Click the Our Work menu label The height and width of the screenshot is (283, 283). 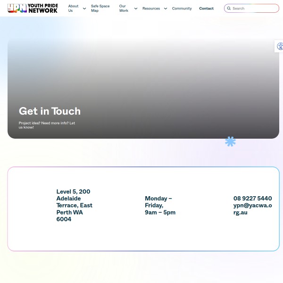point(124,8)
